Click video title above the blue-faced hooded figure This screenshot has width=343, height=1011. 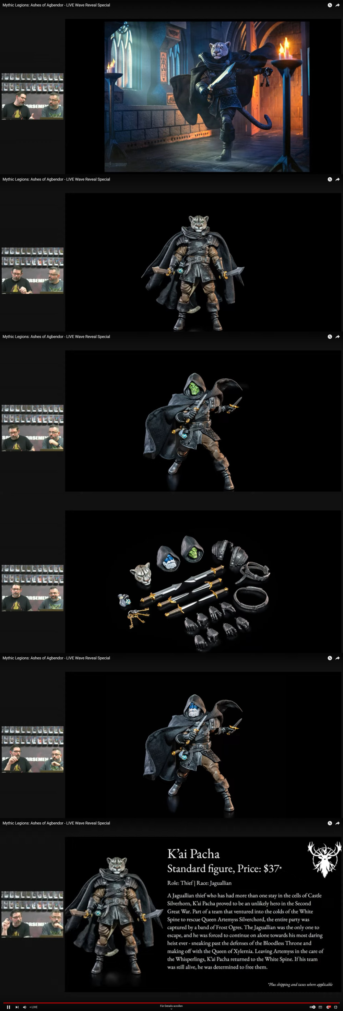pos(56,658)
